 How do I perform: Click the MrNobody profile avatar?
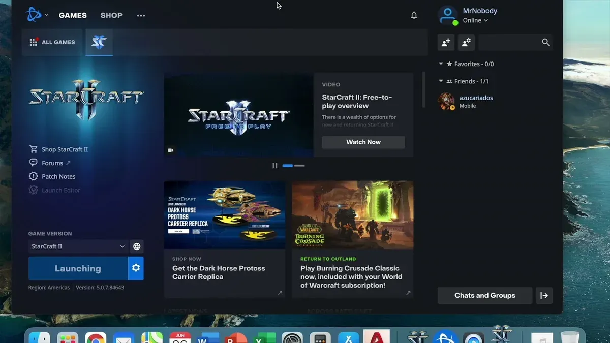click(448, 15)
